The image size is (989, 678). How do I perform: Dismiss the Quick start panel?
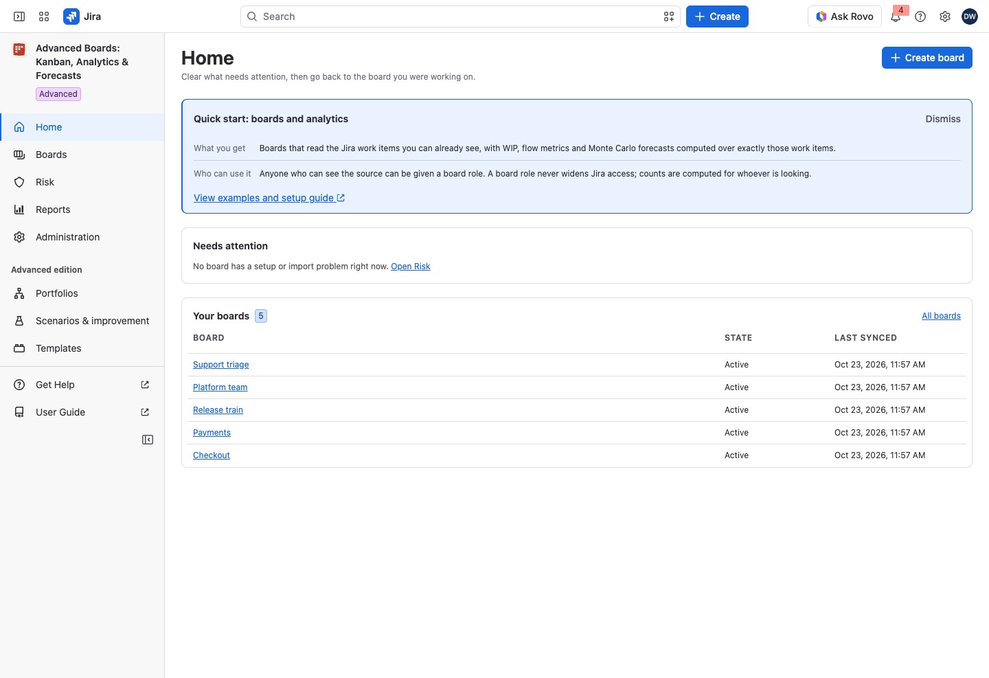943,119
